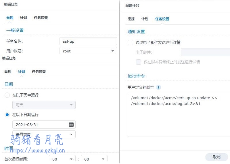The image size is (230, 164).
Task: Open the first run minute dropdown
Action: 94,159
